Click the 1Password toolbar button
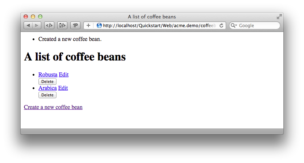The image size is (304, 163). click(75, 26)
